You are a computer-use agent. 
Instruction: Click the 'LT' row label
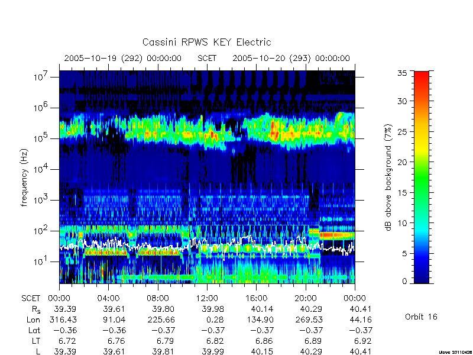click(36, 341)
